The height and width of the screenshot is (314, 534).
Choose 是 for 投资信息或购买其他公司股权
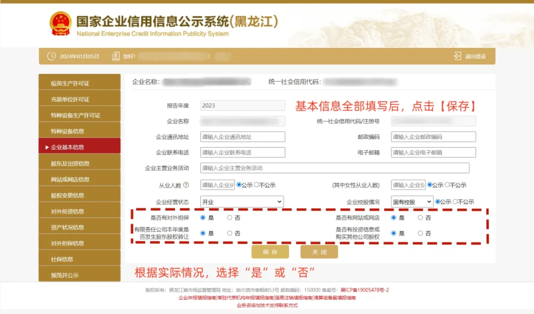pos(394,234)
